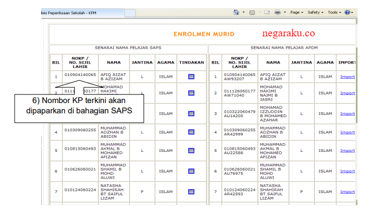Click the vertical scrollbar on the right

point(356,85)
